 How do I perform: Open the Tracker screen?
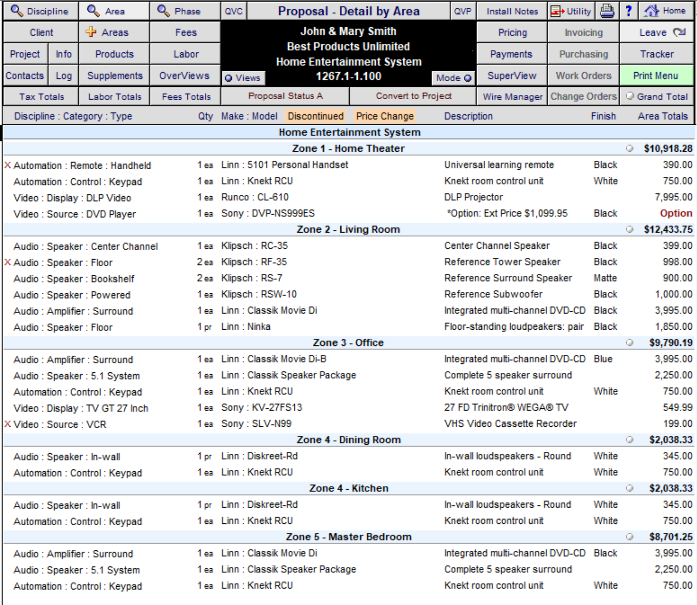tap(657, 54)
